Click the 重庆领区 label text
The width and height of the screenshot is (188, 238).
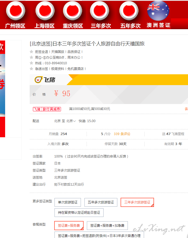73,26
